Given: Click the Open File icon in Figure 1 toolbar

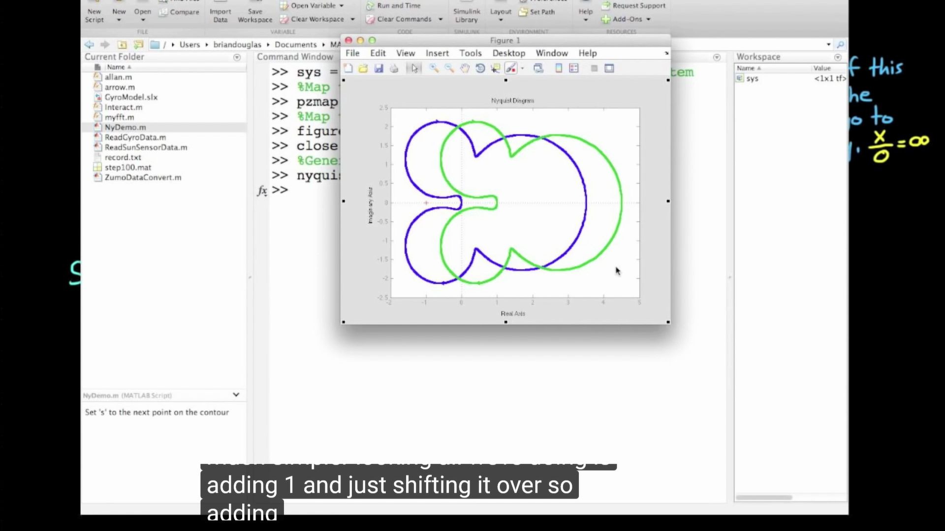Looking at the screenshot, I should click(363, 69).
